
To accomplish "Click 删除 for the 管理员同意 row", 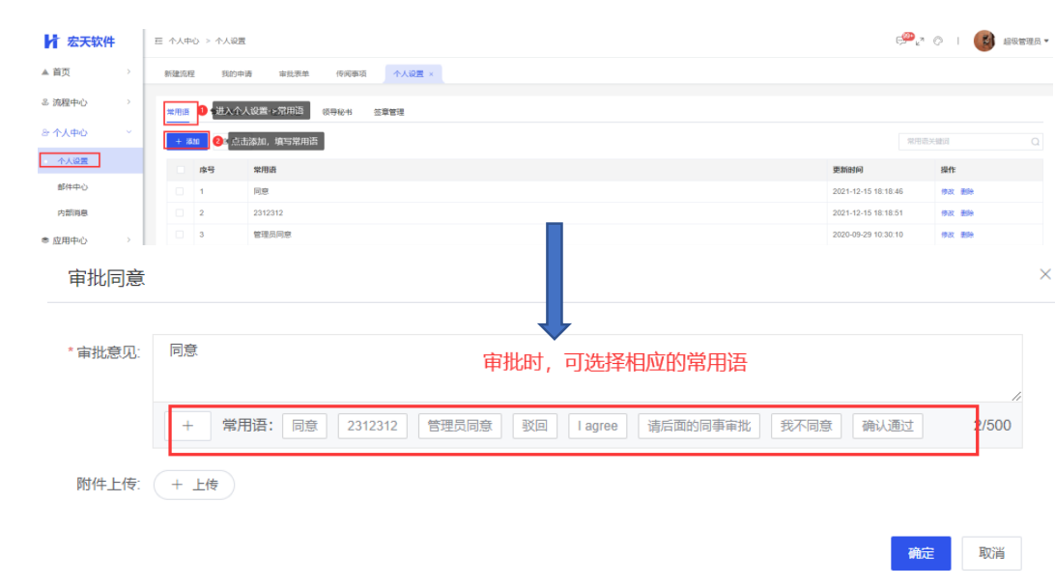I will (967, 235).
